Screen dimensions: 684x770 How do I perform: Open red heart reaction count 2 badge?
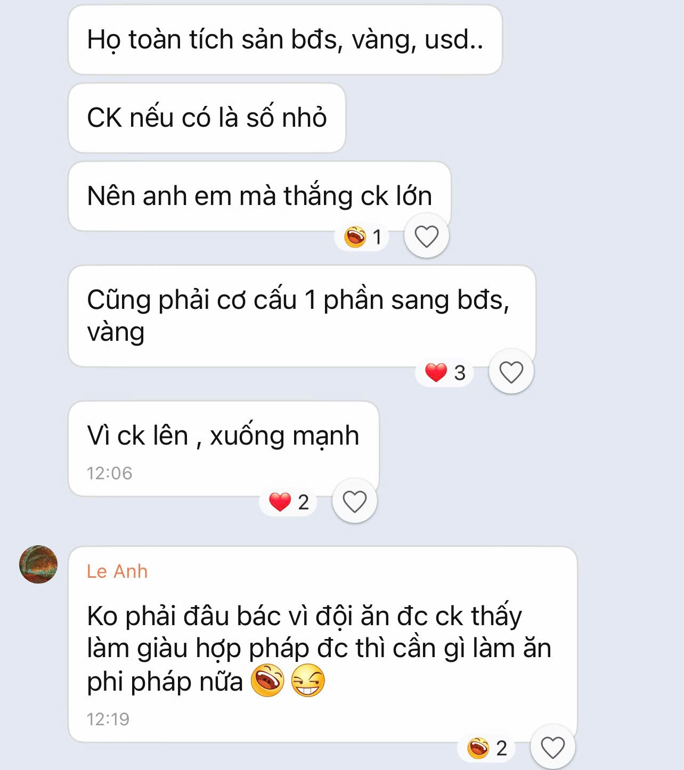(289, 502)
